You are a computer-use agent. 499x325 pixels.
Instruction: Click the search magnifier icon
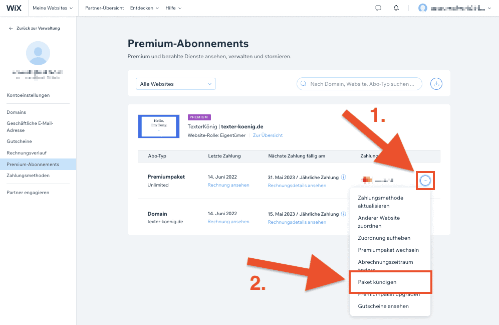pyautogui.click(x=303, y=84)
